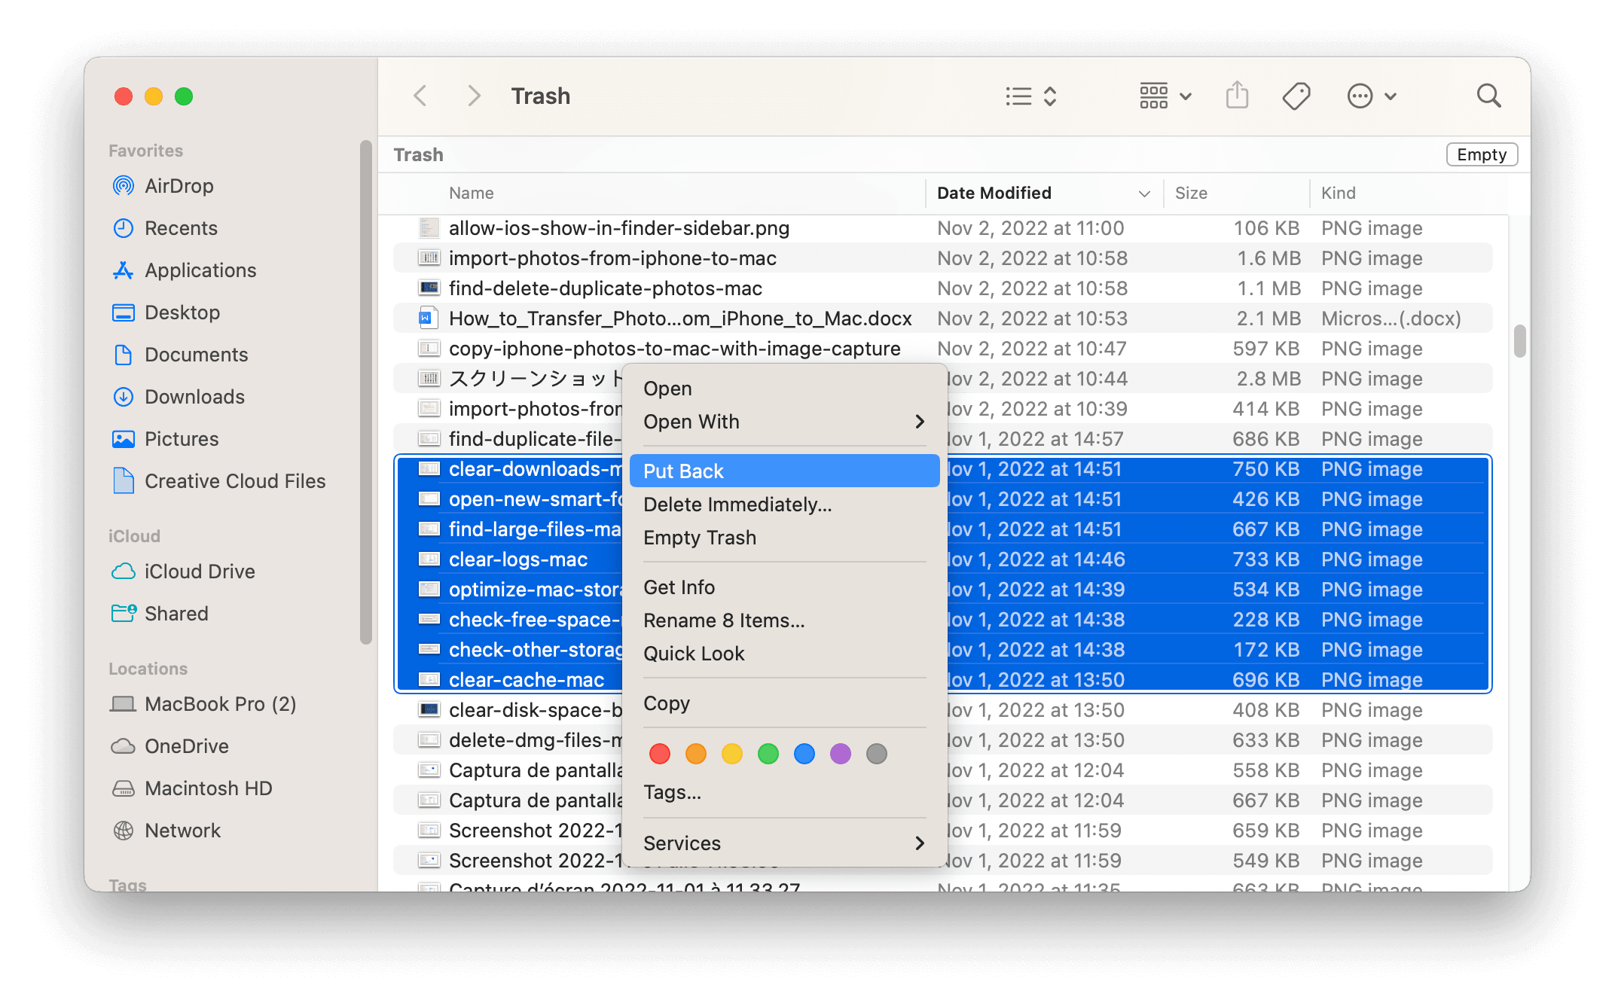
Task: Expand the group-by grid dropdown
Action: coord(1165,96)
